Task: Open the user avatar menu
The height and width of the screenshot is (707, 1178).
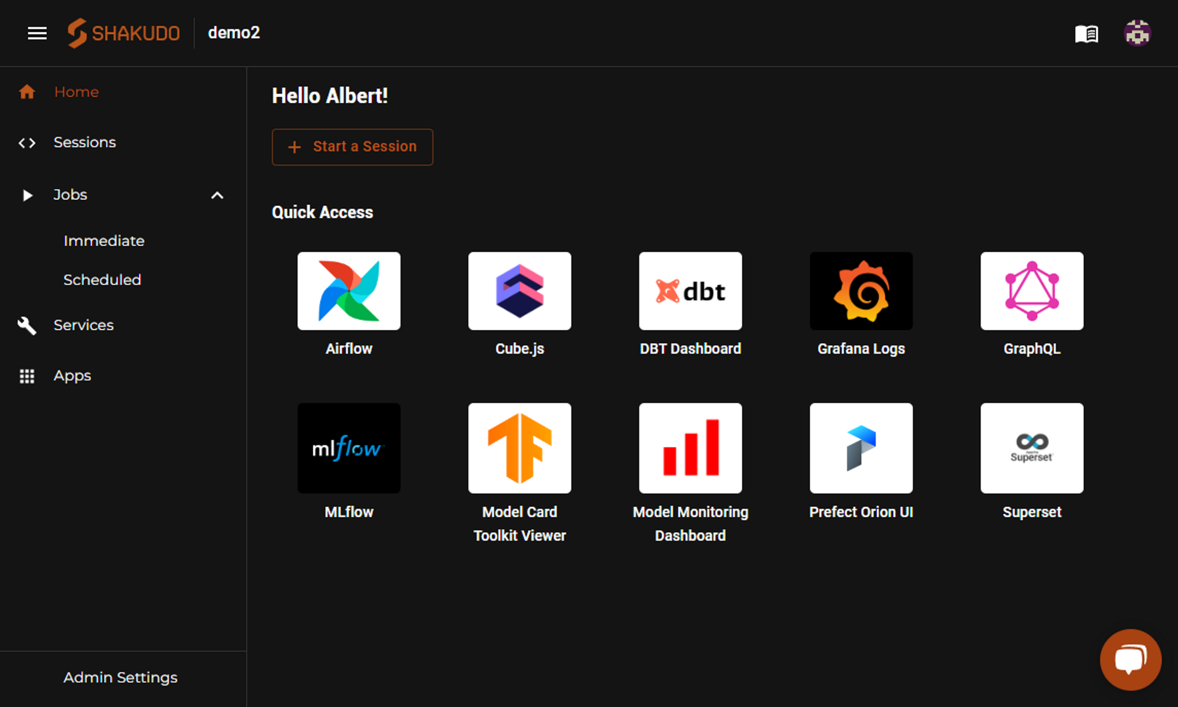Action: click(1137, 33)
